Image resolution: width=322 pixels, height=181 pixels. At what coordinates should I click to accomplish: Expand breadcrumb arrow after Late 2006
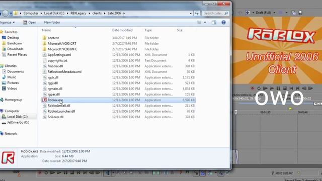124,14
